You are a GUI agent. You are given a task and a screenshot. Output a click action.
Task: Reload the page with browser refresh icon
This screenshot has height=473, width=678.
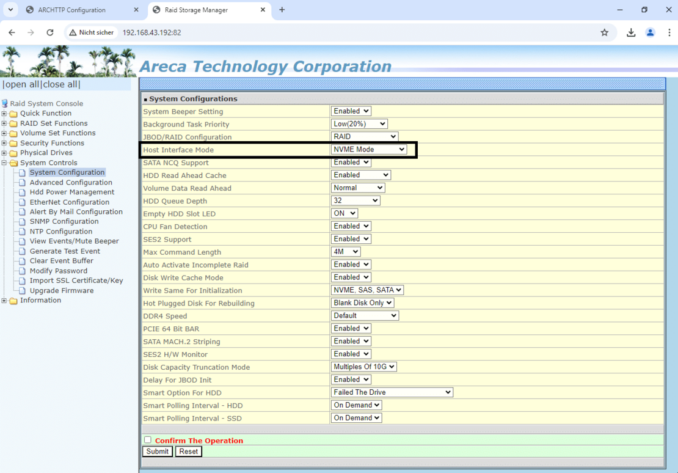50,32
